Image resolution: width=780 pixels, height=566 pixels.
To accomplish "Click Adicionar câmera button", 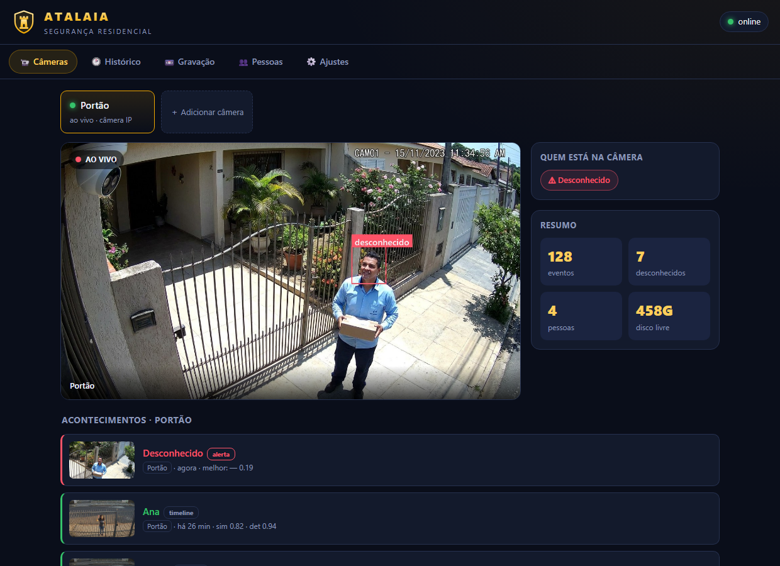I will click(207, 112).
